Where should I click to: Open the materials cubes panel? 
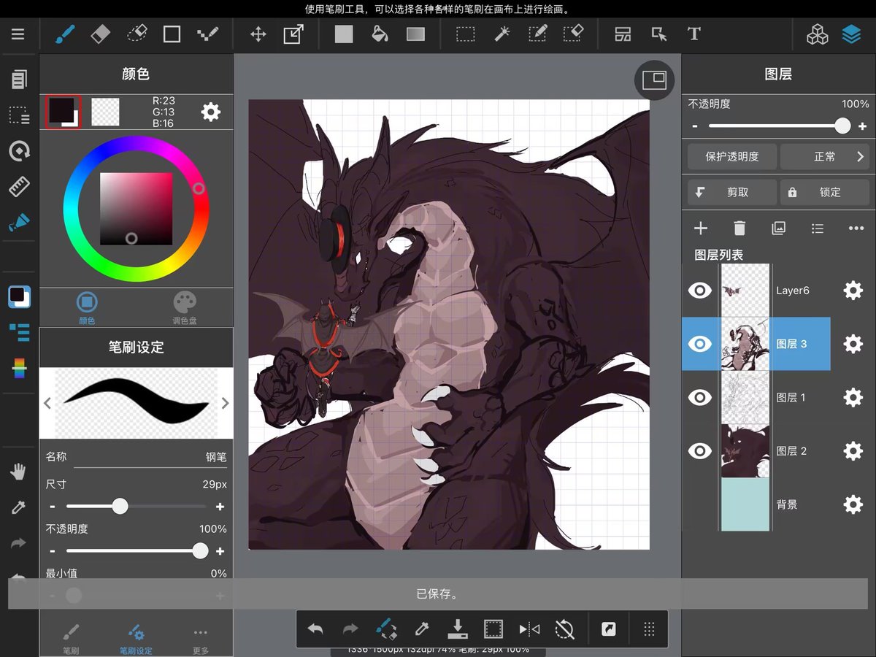coord(816,34)
